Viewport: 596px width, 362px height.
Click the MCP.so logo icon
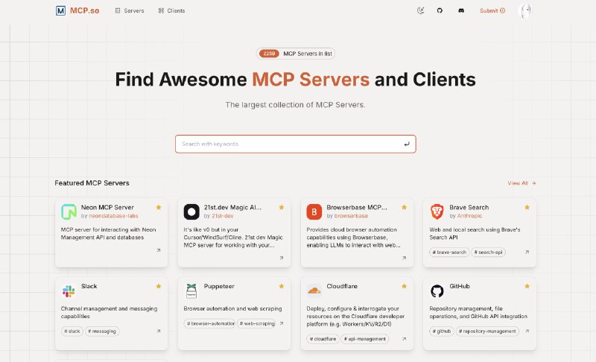tap(60, 10)
